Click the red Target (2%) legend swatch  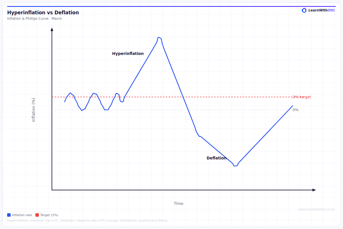pos(37,215)
